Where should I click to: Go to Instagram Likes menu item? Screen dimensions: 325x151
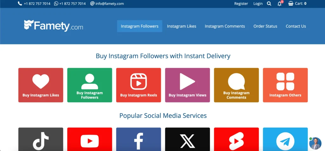point(182,26)
